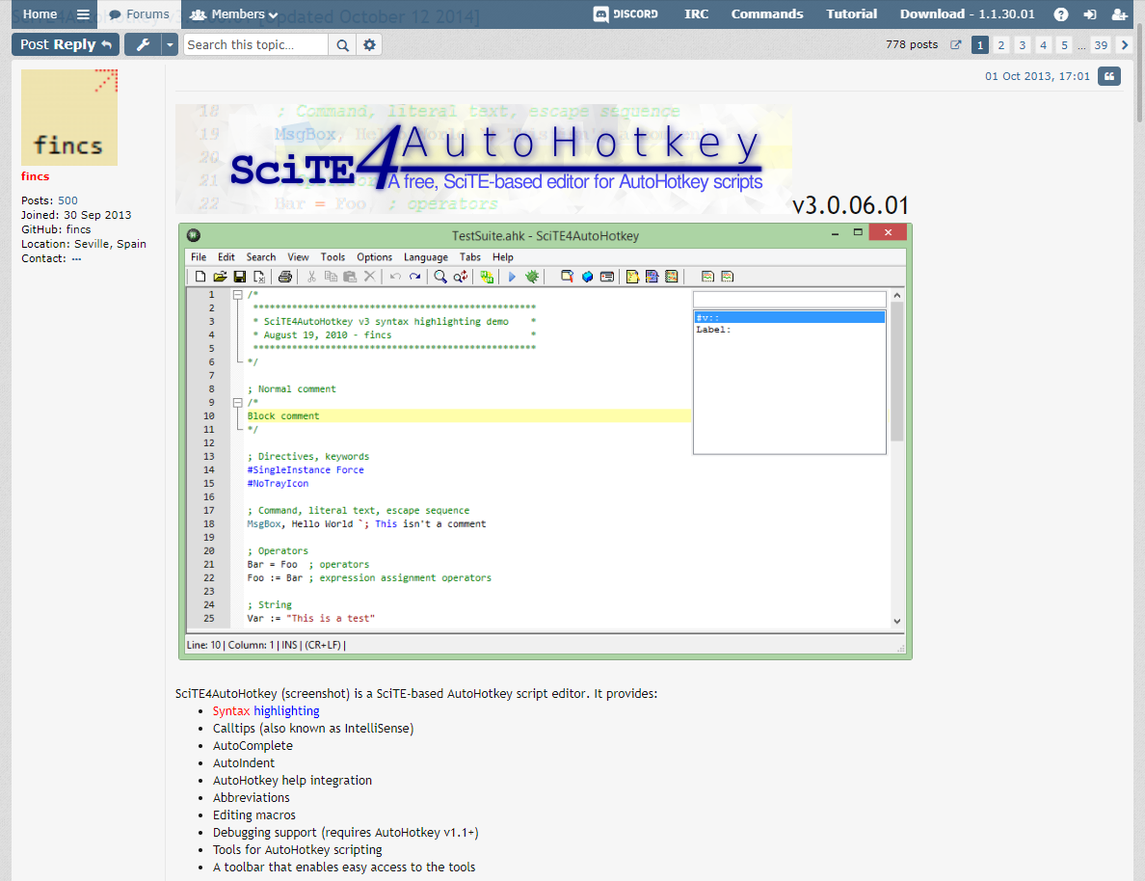Viewport: 1145px width, 881px height.
Task: Click the SciTE editor vertical scrollbar thumb
Action: click(896, 371)
